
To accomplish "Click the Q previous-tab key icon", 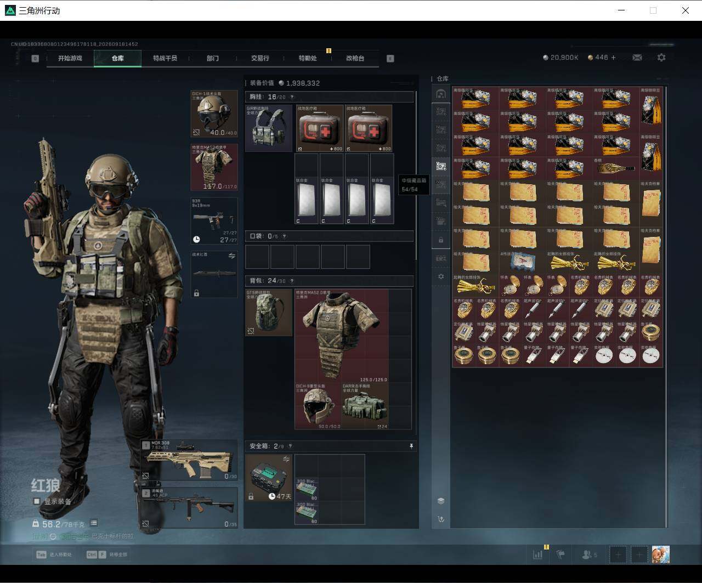I will 35,58.
